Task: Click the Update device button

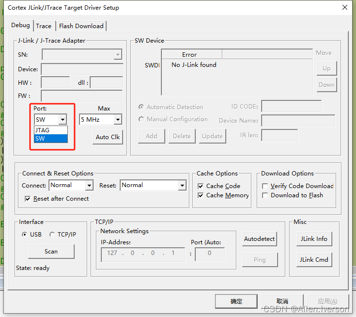Action: pos(212,136)
